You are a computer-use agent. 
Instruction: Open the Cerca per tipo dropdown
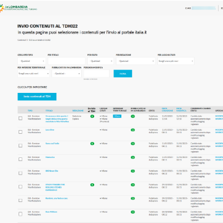tap(32, 61)
